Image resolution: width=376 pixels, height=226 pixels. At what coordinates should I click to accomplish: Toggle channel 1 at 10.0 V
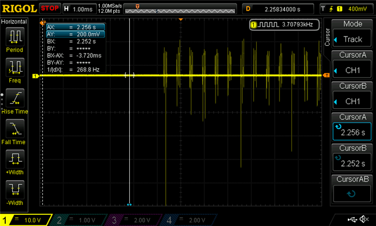pyautogui.click(x=26, y=220)
